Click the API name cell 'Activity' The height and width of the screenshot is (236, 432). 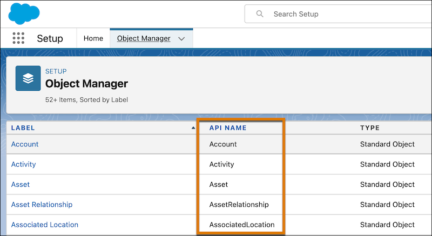pos(221,164)
